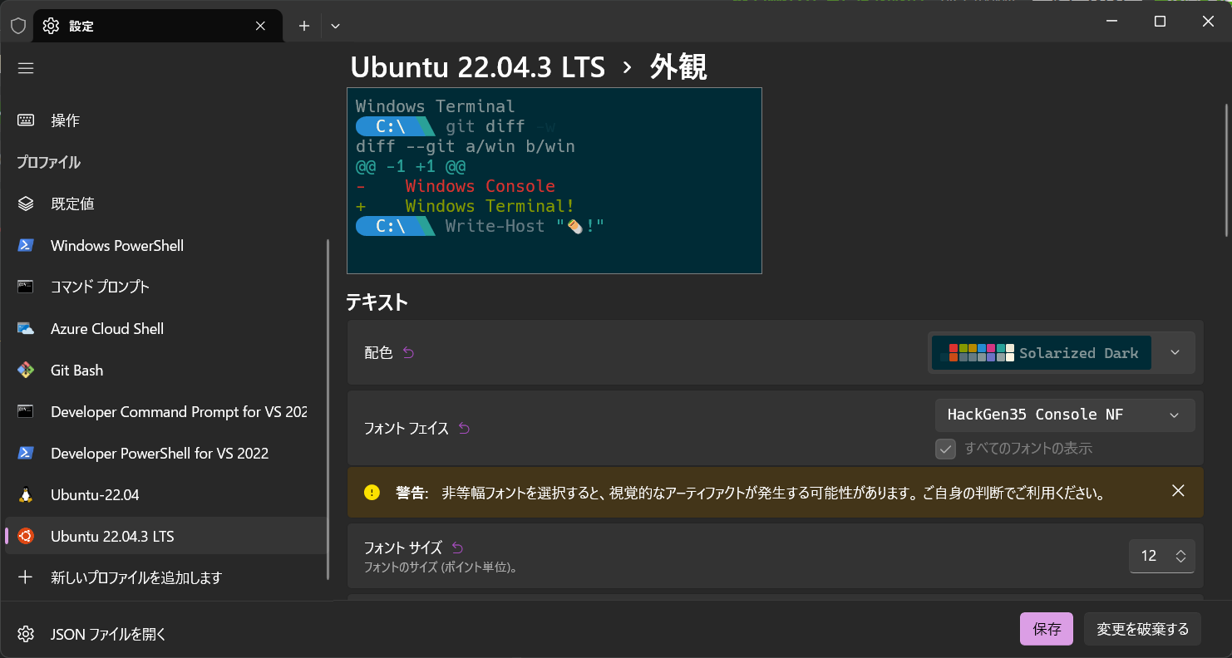Click the Developer Command Prompt icon
The width and height of the screenshot is (1232, 658).
(26, 411)
